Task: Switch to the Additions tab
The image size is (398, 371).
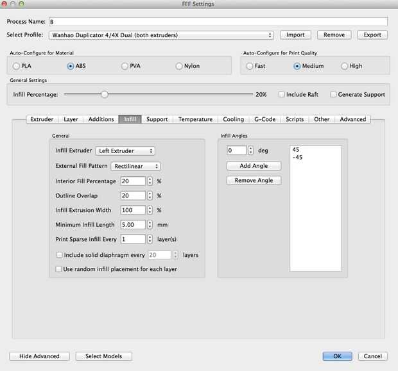Action: [x=101, y=119]
